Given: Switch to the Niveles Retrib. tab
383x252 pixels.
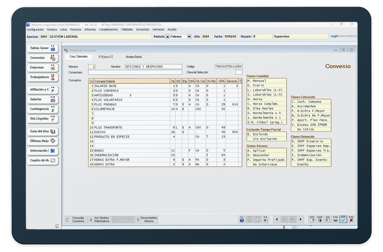Looking at the screenshot, I should [134, 57].
